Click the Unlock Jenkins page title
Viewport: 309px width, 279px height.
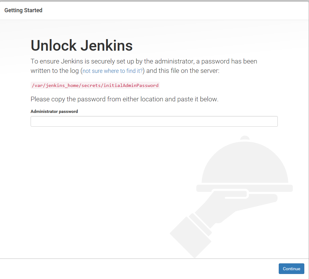tap(81, 45)
